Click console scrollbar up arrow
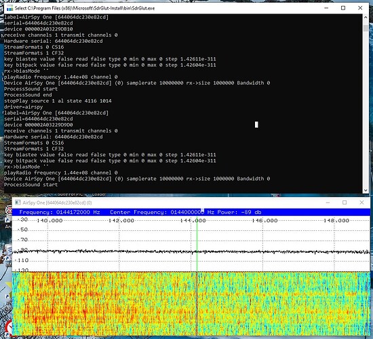 [366, 17]
